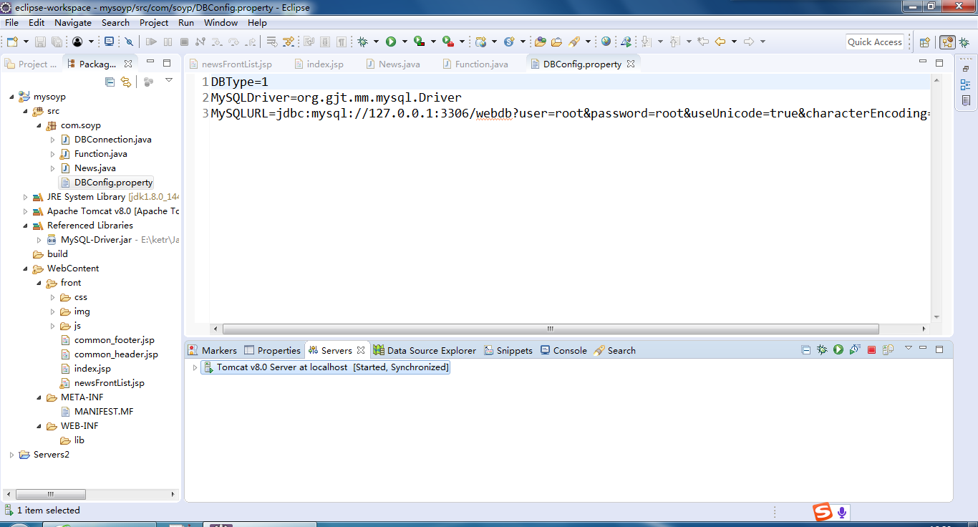Click the green Run play icon
The image size is (978, 527).
click(x=391, y=42)
